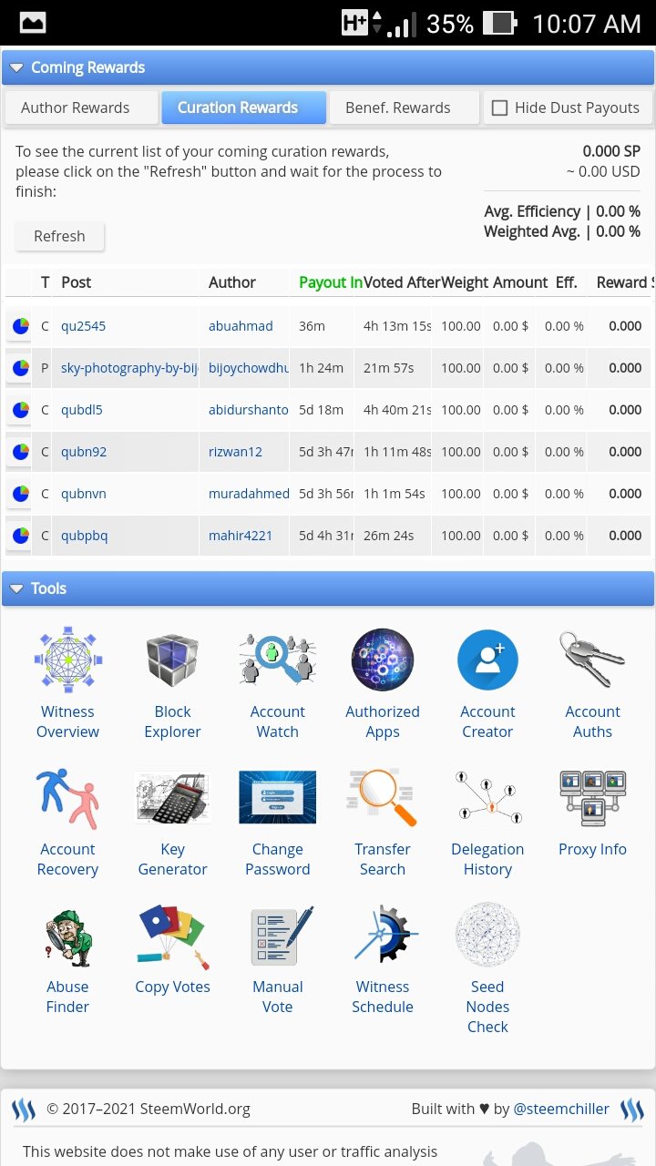The image size is (656, 1166).
Task: Sort by the Author column header
Action: tap(232, 282)
